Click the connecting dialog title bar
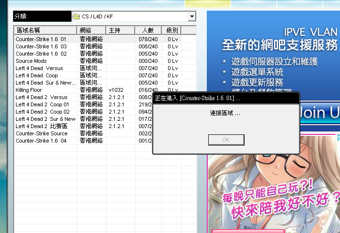340x233 pixels. pyautogui.click(x=226, y=98)
